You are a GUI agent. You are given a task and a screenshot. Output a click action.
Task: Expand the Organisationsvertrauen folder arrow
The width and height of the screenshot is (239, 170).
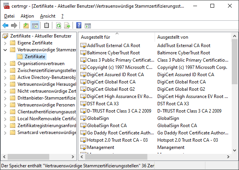click(5, 64)
